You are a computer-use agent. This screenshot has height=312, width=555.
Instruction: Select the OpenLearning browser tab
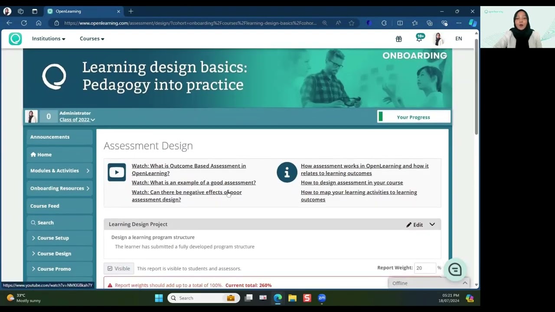tap(84, 11)
